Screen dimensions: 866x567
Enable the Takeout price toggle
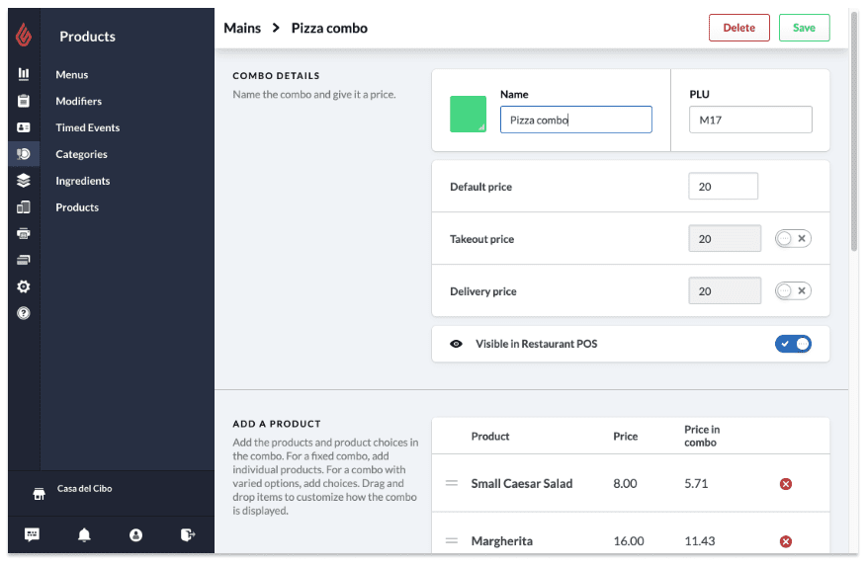793,239
